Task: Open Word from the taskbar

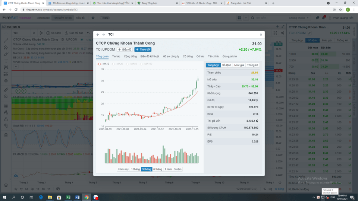Action: (78, 197)
